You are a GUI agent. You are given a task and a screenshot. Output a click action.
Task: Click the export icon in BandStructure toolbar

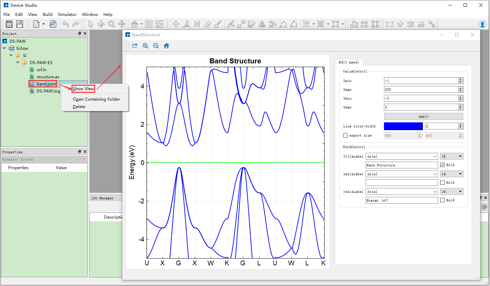point(135,46)
